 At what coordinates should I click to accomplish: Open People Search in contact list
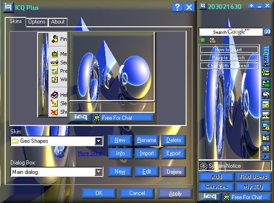(x=229, y=58)
